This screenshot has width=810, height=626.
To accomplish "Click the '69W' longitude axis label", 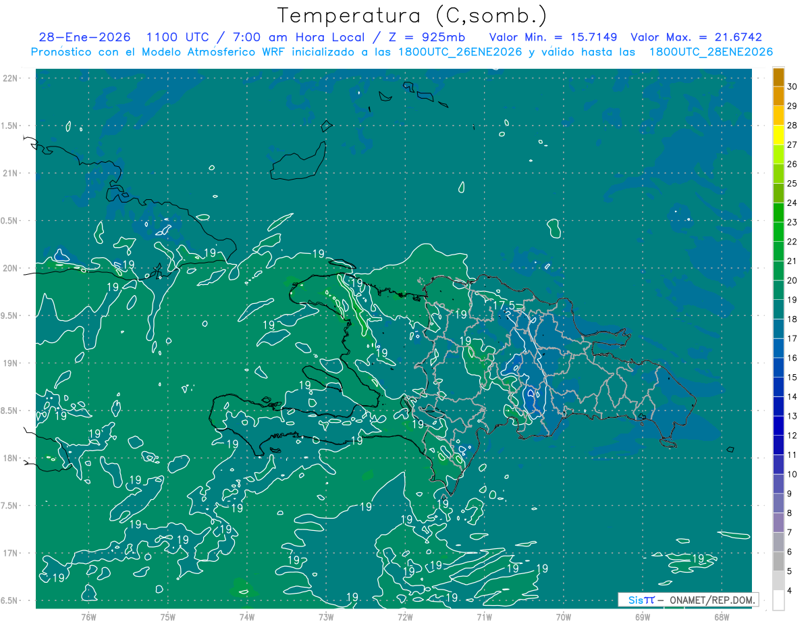I will [x=643, y=616].
